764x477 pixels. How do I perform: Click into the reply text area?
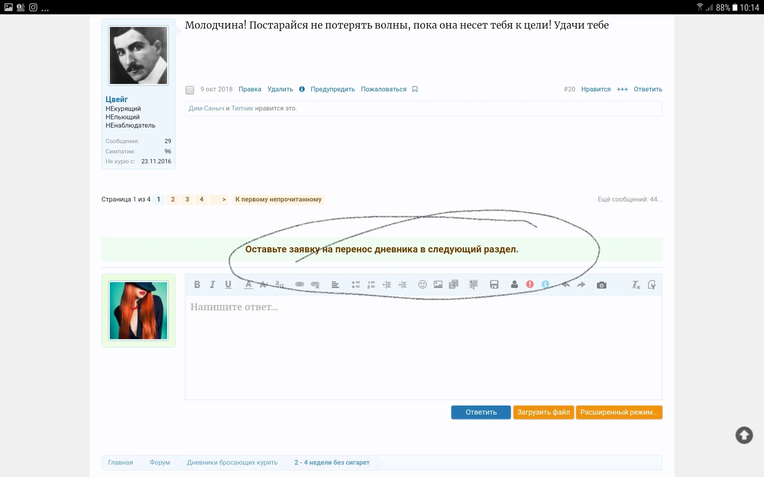(423, 346)
